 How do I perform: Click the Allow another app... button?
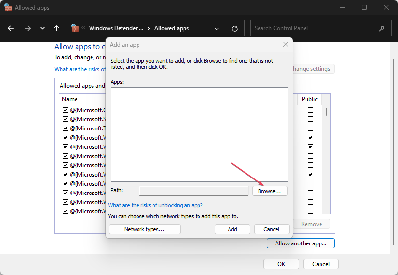301,243
